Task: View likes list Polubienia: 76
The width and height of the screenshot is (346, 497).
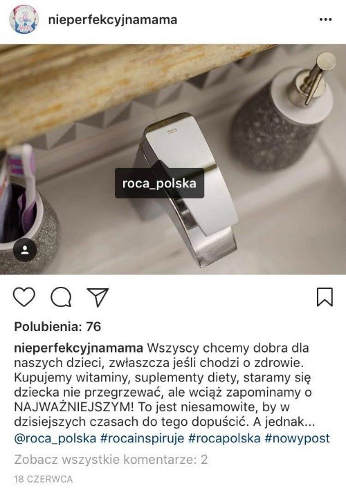Action: (x=57, y=326)
